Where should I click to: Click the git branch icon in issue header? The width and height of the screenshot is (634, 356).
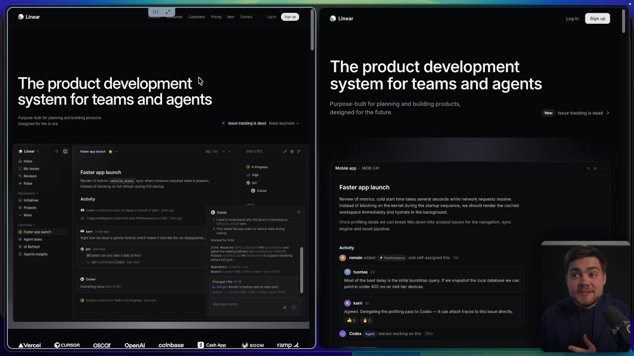(299, 151)
